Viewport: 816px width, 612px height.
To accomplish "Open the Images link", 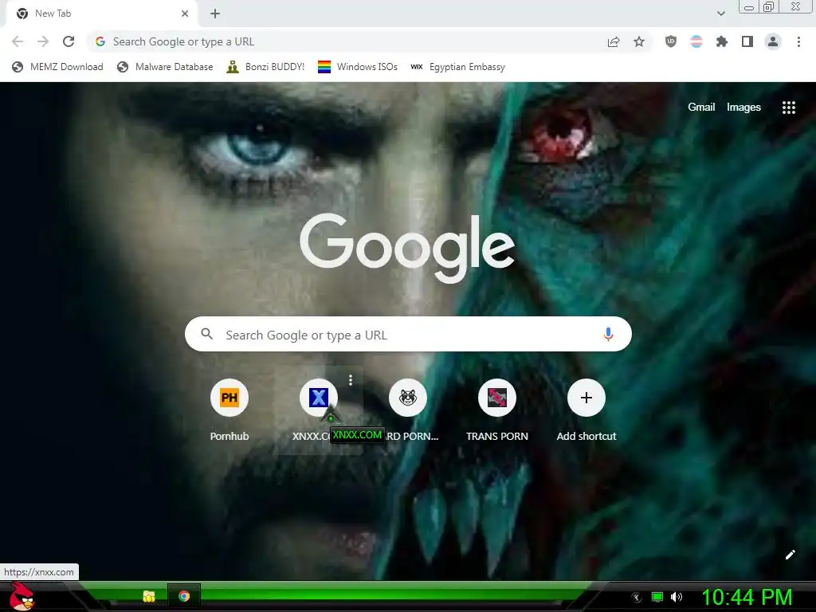I will (x=743, y=108).
